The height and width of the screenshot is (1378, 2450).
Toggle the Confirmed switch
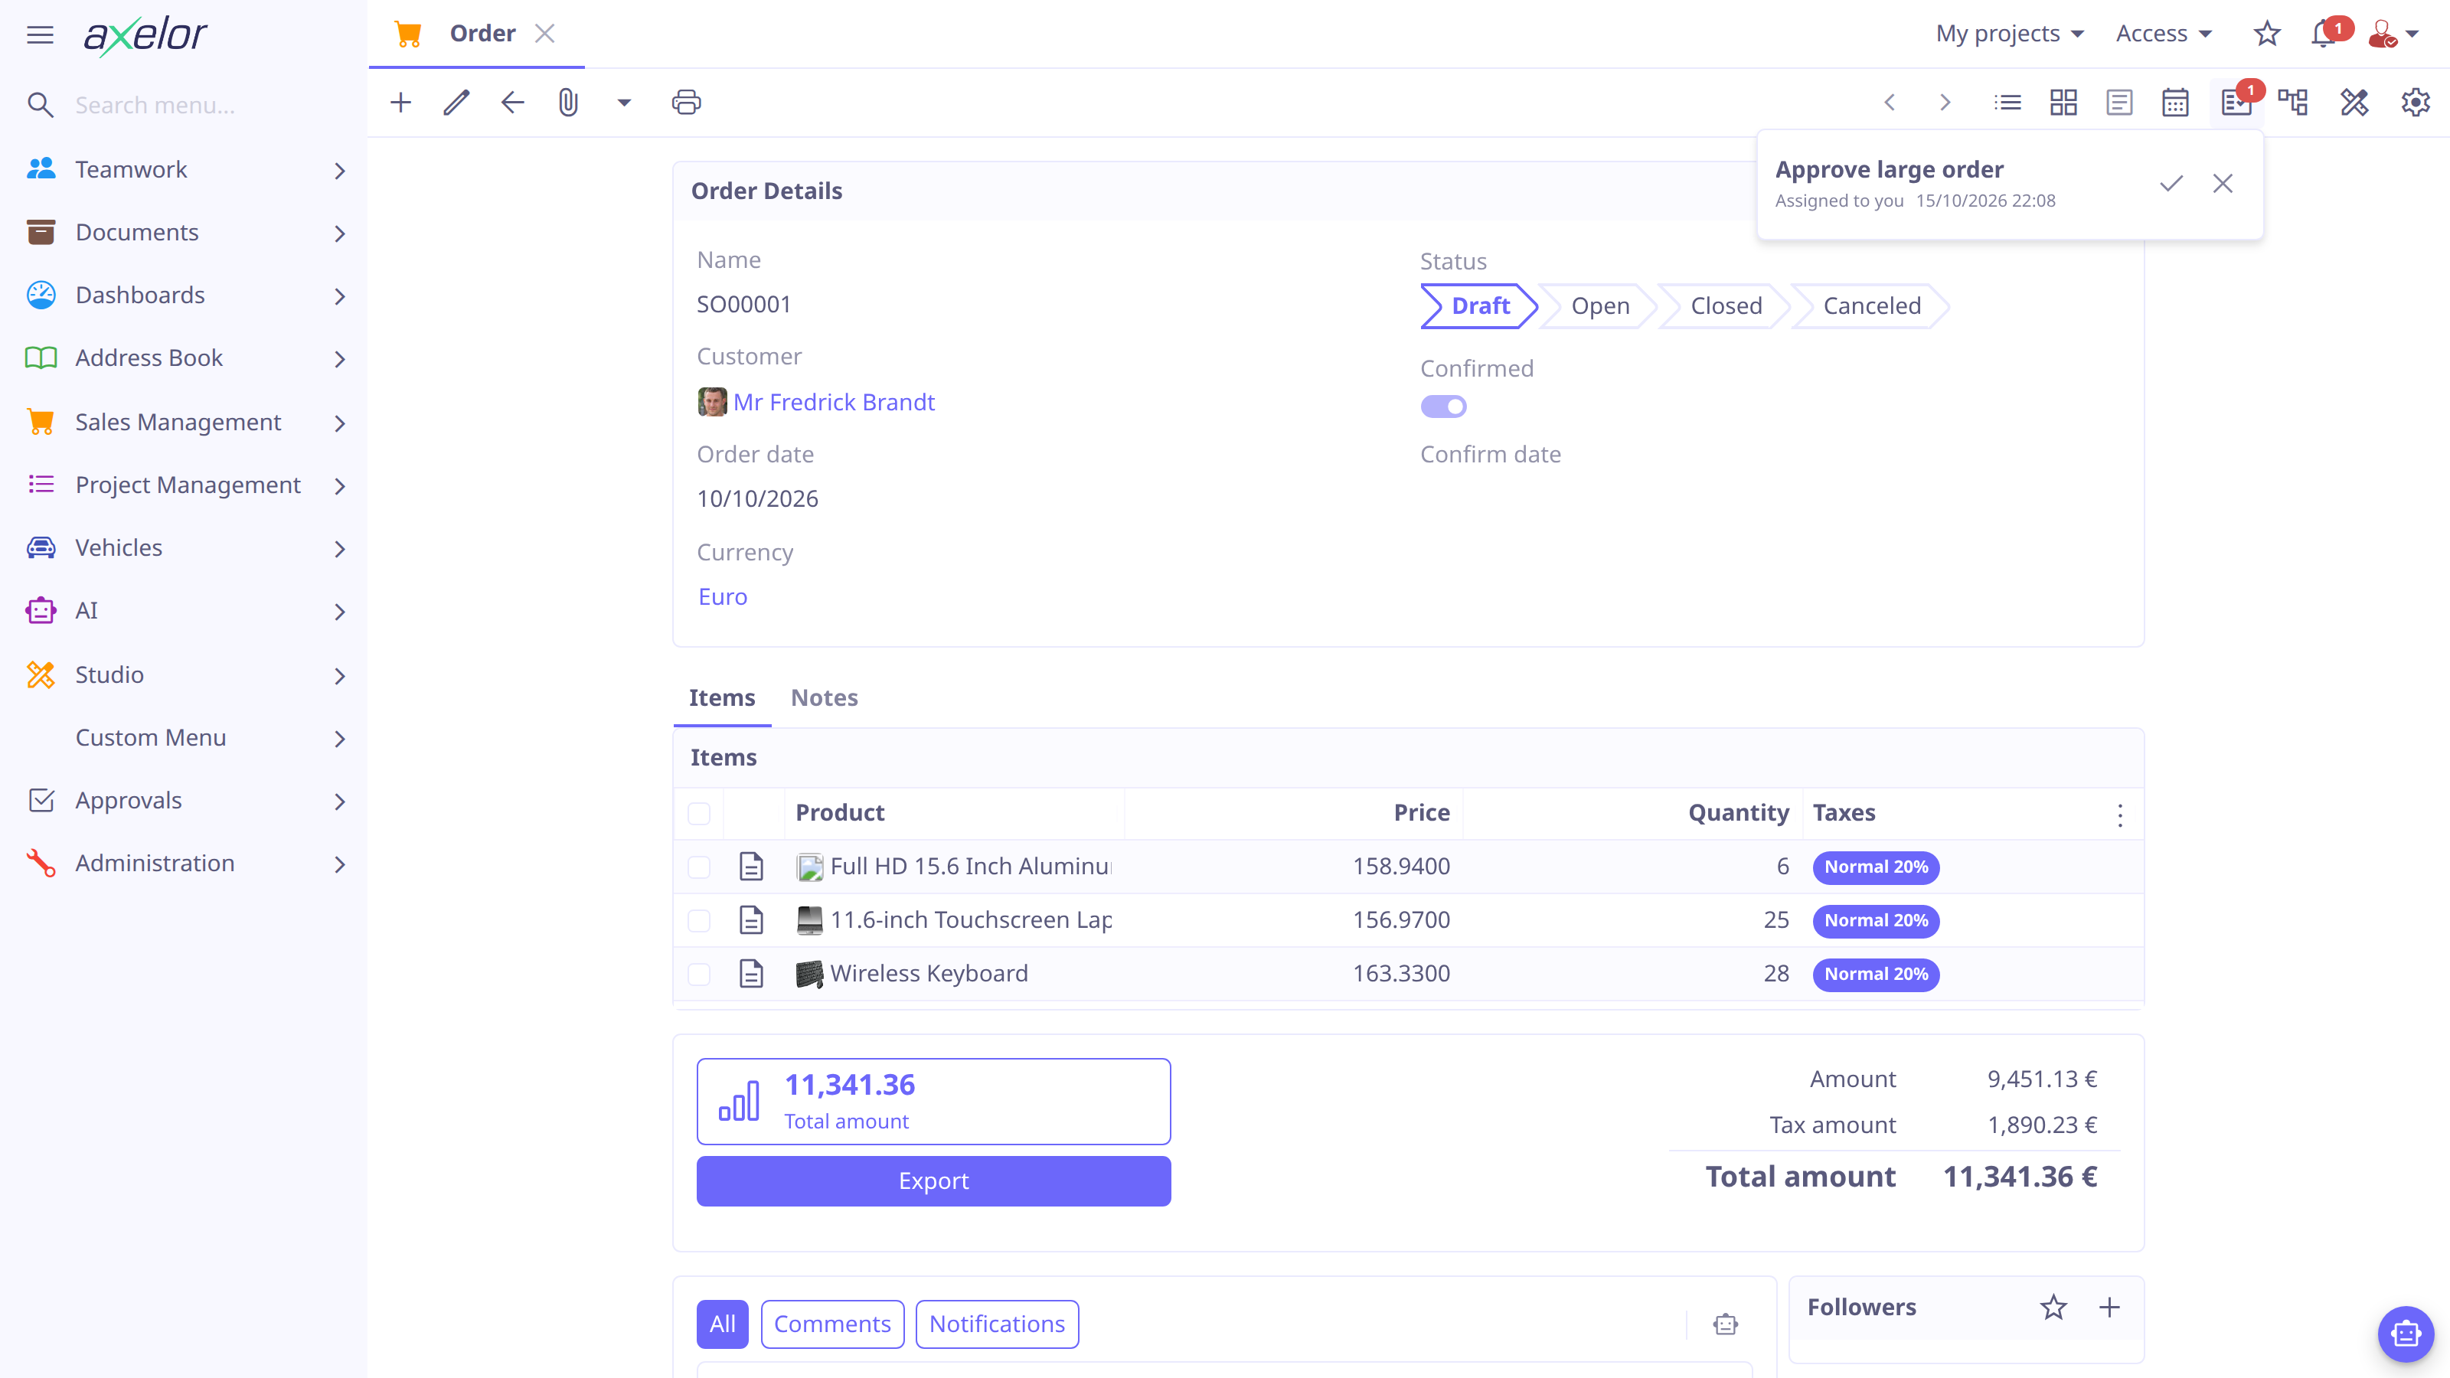(x=1444, y=407)
